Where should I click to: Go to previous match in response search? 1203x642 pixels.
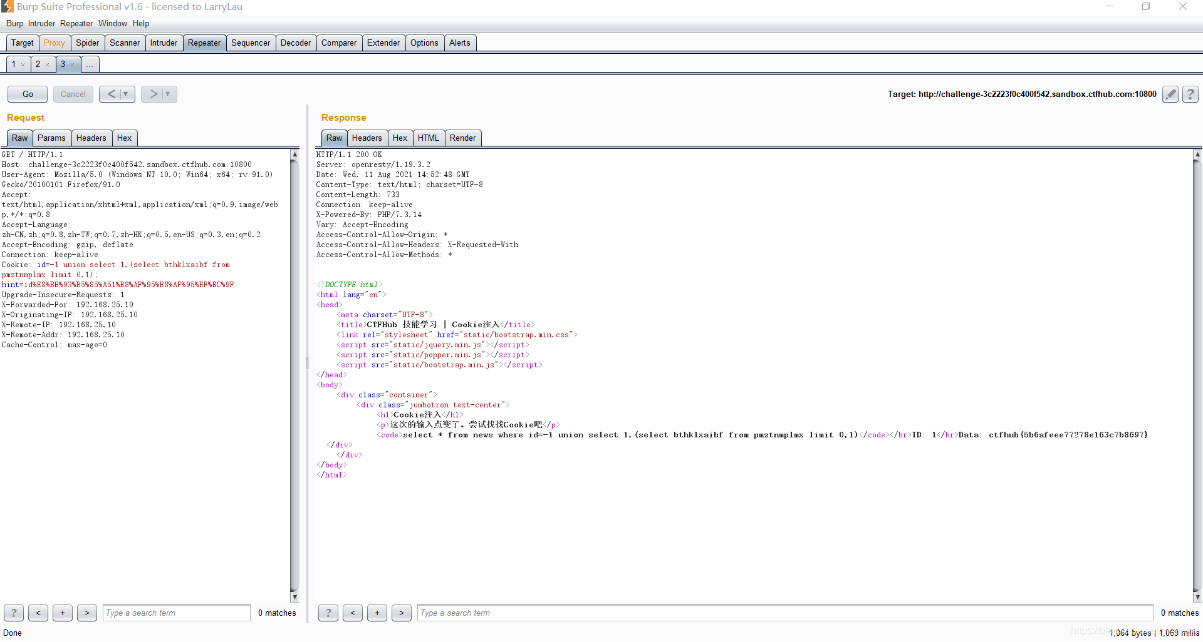click(x=353, y=613)
